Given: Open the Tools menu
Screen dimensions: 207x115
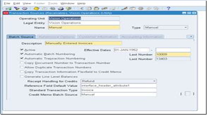Looking at the screenshot, I should [52, 4].
